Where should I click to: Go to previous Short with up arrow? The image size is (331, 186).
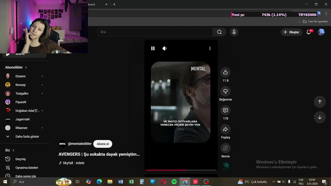[x=320, y=102]
